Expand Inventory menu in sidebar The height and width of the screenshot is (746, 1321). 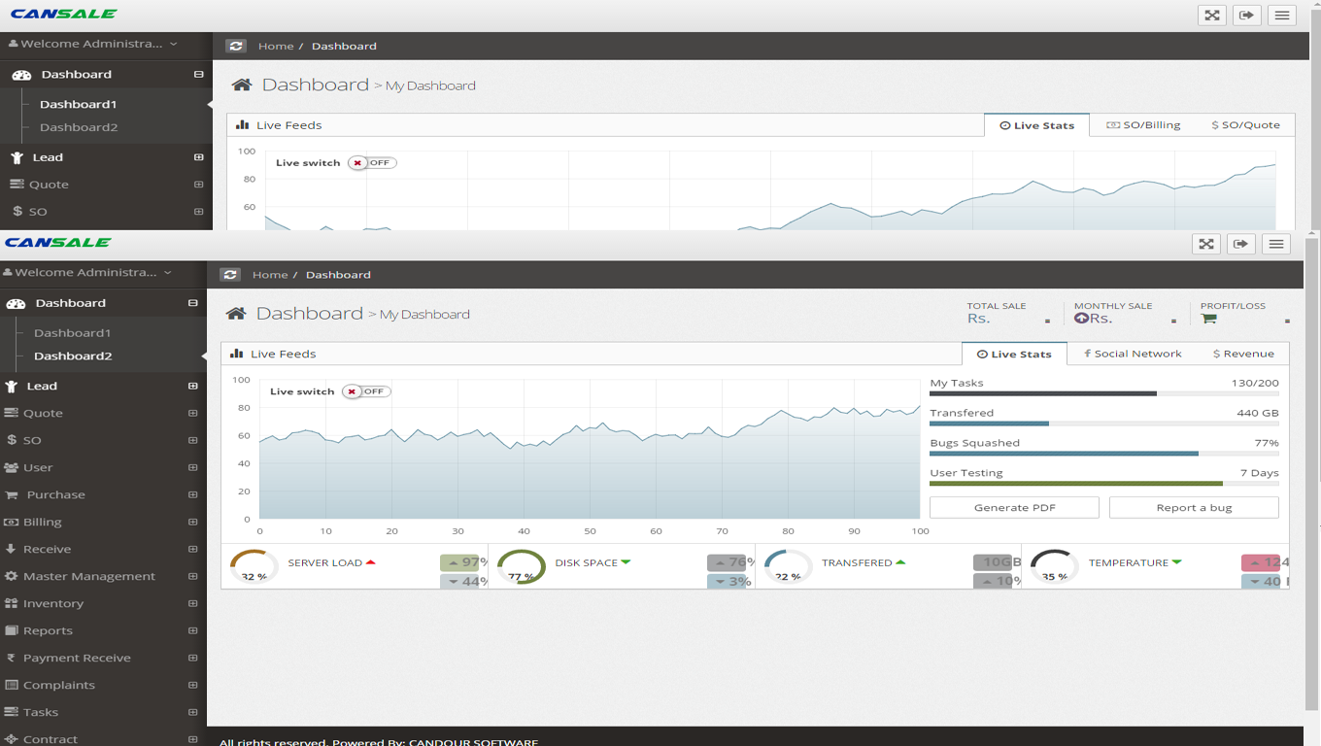[x=192, y=603]
